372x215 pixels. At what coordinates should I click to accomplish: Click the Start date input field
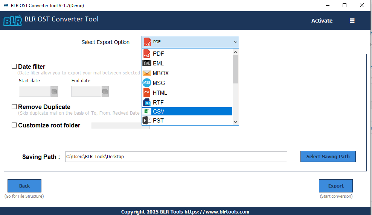click(x=35, y=91)
